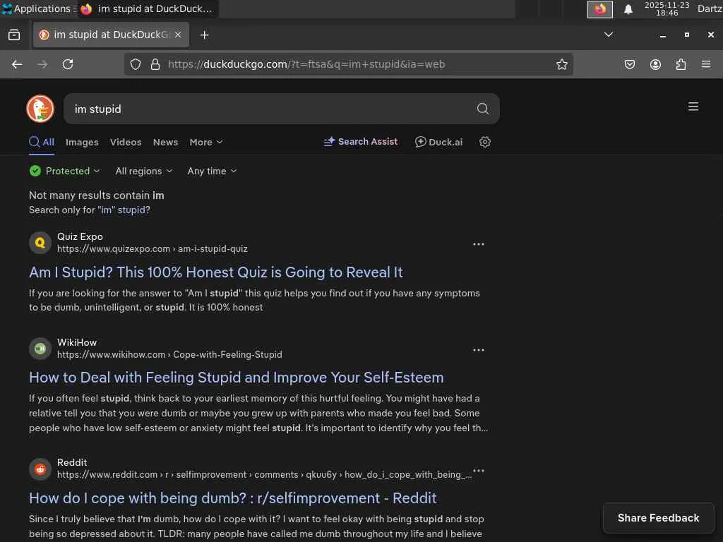Image resolution: width=723 pixels, height=542 pixels.
Task: Click Share Feedback button
Action: (x=658, y=518)
